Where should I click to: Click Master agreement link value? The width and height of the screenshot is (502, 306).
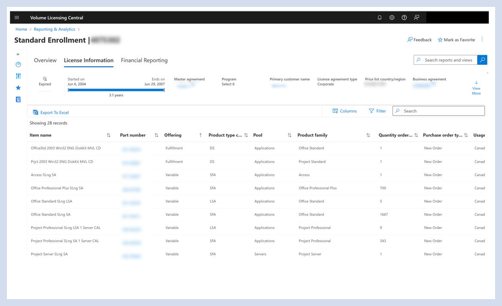click(x=186, y=85)
